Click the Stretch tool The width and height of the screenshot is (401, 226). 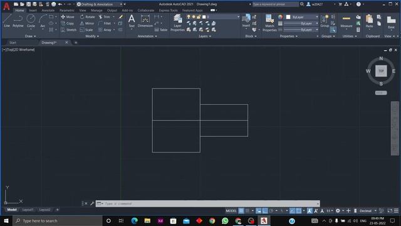pos(68,30)
